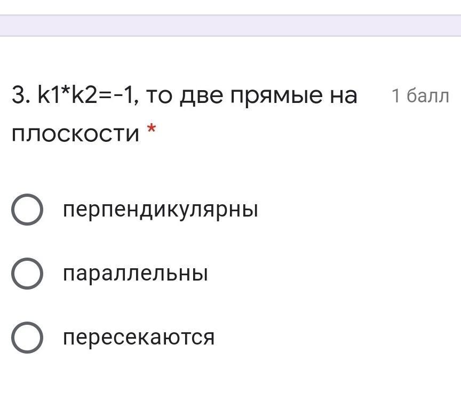
Task: Click the red required asterisk
Action: pos(151,128)
